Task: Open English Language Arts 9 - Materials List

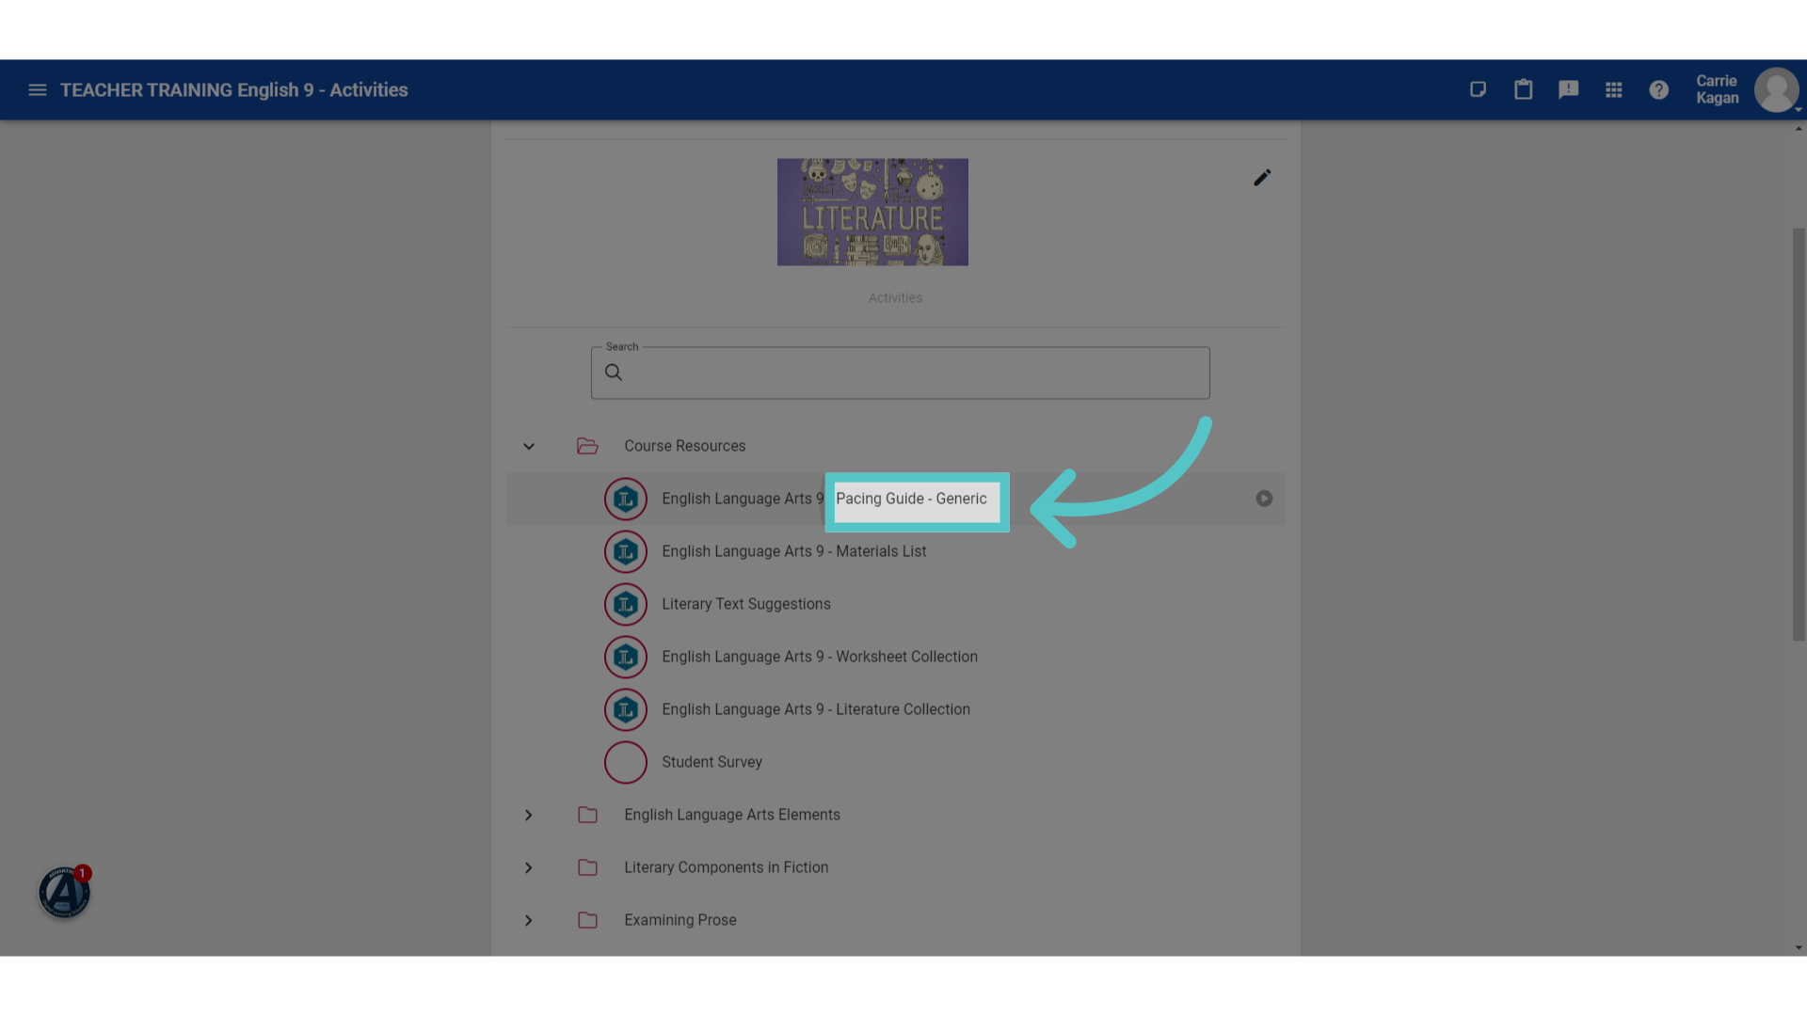Action: [x=793, y=551]
